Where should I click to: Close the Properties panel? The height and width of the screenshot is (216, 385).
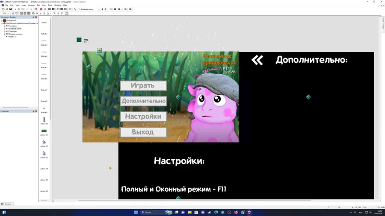pos(36,111)
